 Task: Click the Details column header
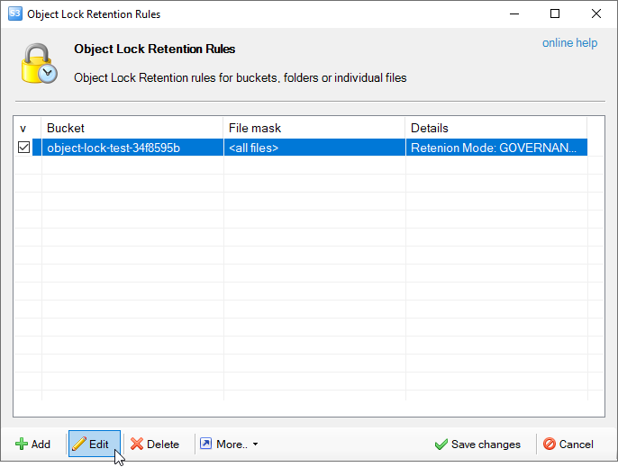496,128
